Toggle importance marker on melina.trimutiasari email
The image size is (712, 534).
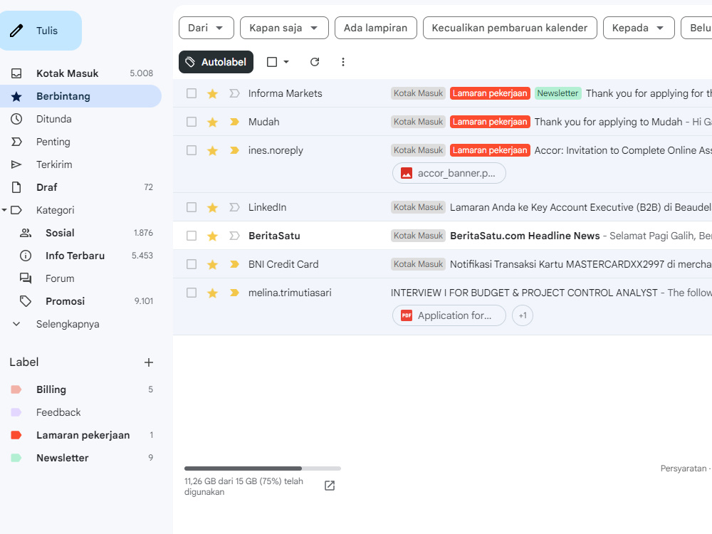234,293
